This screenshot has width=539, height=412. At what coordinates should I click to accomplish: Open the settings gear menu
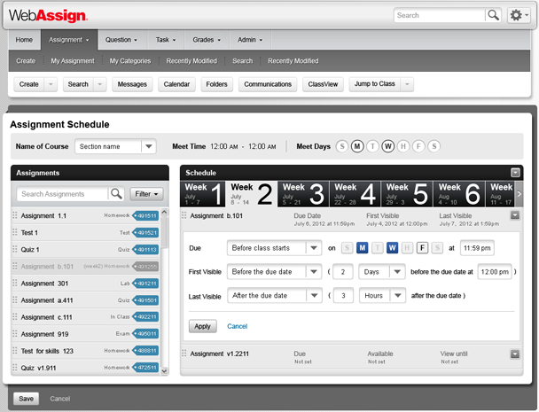pyautogui.click(x=519, y=15)
